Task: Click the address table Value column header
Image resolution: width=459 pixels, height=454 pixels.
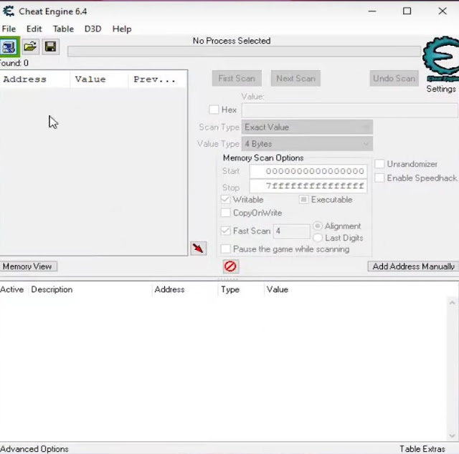Action: [x=278, y=289]
